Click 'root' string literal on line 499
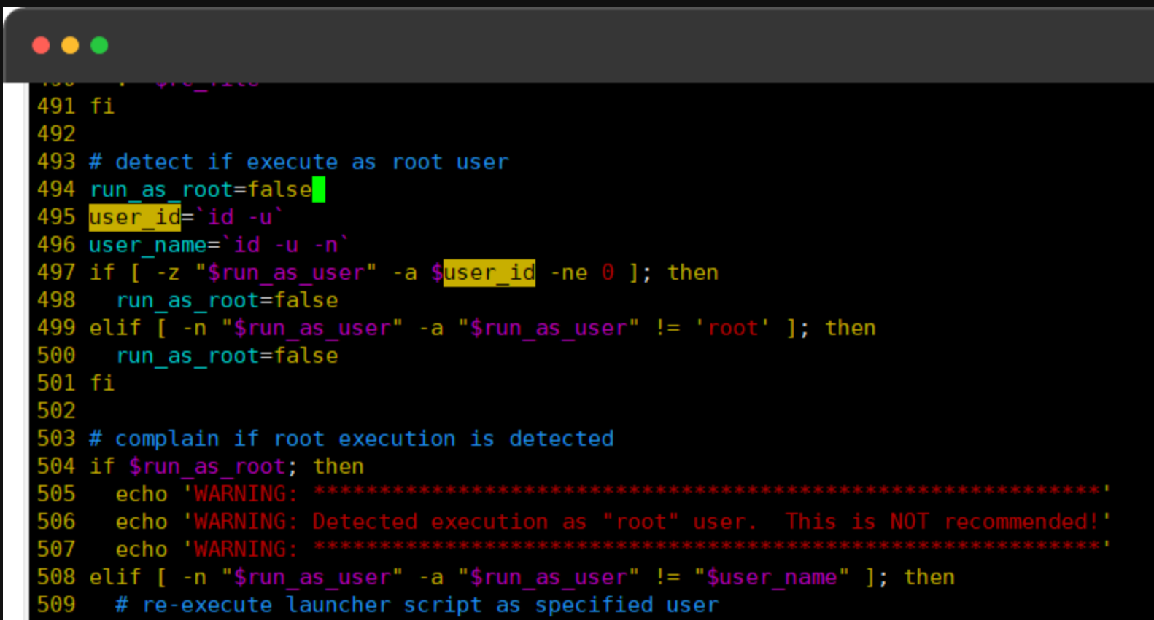This screenshot has width=1154, height=620. click(732, 328)
